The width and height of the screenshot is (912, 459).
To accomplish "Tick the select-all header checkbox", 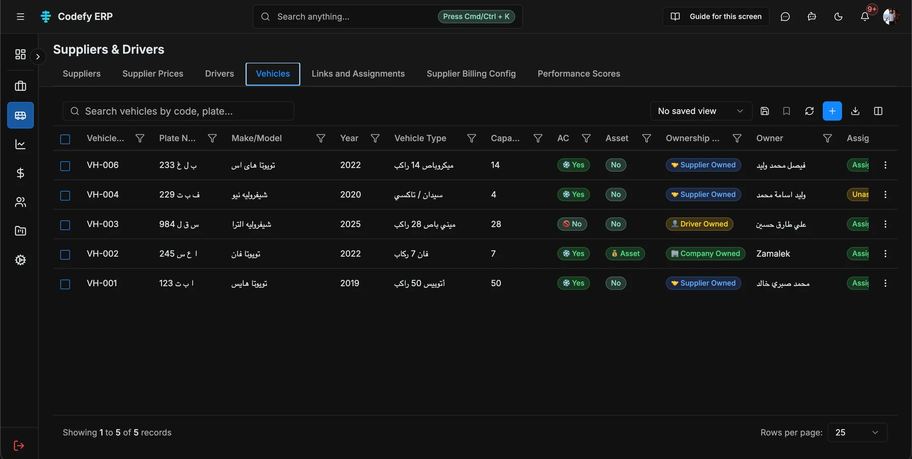I will click(x=65, y=139).
